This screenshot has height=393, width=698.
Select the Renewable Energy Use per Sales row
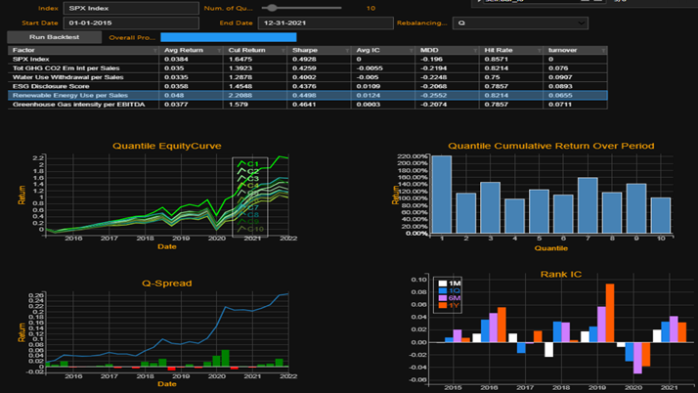(83, 95)
